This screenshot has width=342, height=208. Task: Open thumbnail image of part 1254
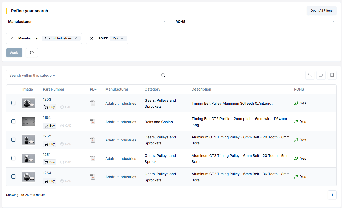(29, 177)
